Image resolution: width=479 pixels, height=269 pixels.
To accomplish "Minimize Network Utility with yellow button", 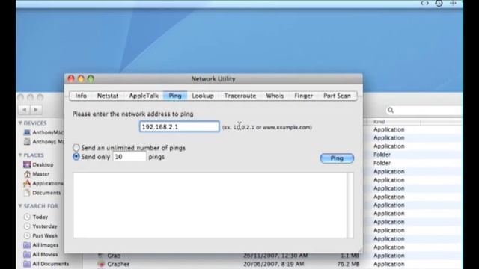I will click(81, 79).
